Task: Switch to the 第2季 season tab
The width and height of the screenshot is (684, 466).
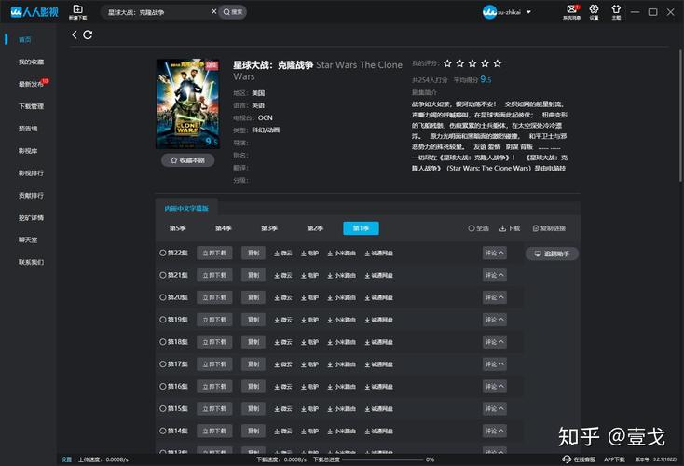Action: click(315, 228)
